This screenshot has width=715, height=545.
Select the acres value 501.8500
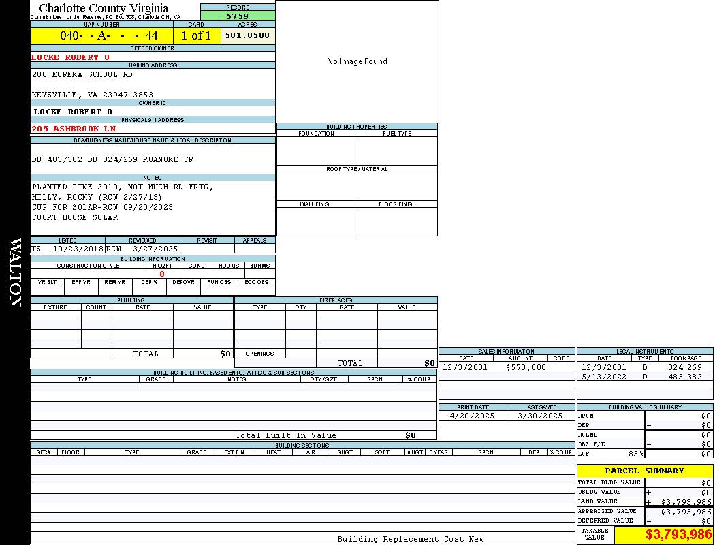pos(247,35)
